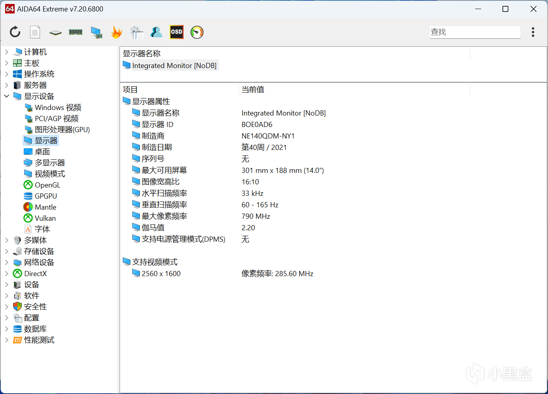Open the monitor diagnostics toolbar icon

point(96,32)
